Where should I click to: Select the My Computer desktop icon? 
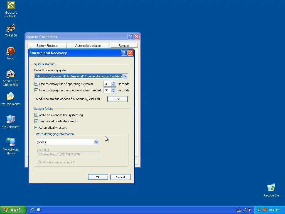tap(11, 121)
